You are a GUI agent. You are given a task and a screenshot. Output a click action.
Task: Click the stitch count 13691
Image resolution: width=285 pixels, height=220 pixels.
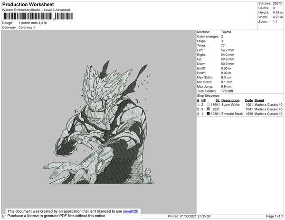tap(215, 105)
